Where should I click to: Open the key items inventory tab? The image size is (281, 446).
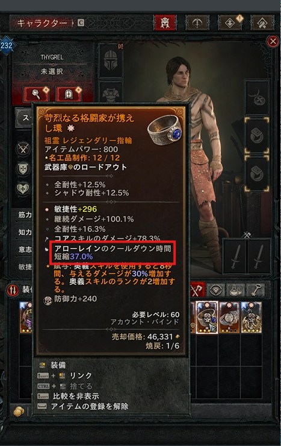[255, 290]
